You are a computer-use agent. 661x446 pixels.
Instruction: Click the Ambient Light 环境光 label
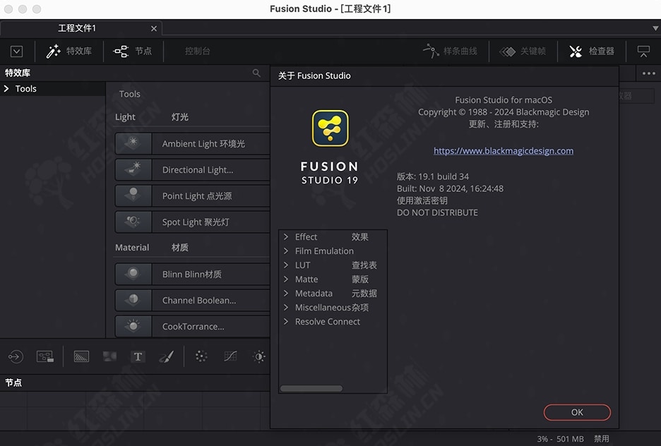click(x=203, y=144)
